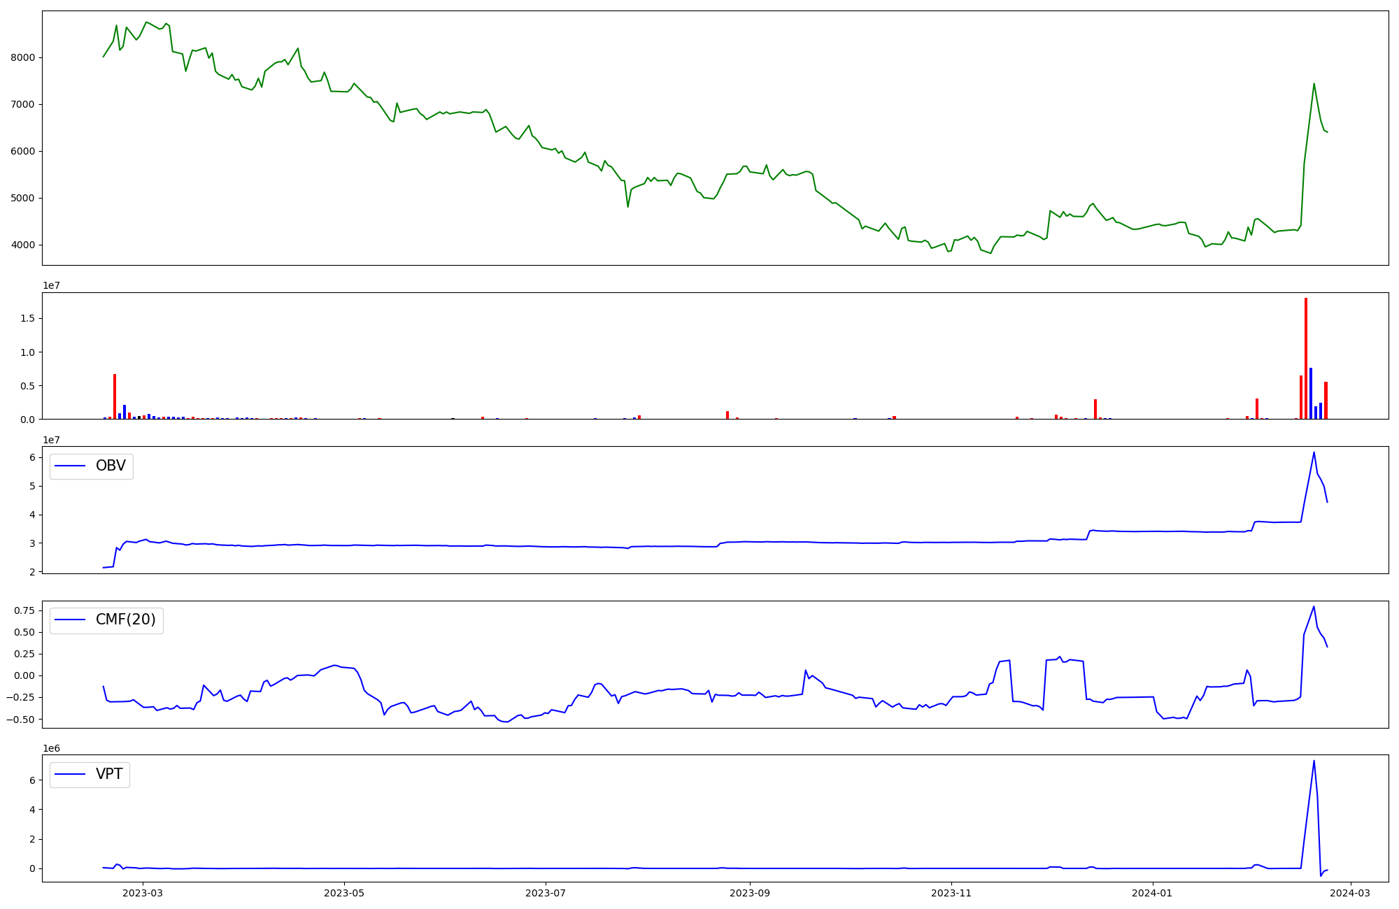Click the 2023-11 x-axis tick label
Viewport: 1399px width, 909px height.
tap(951, 893)
